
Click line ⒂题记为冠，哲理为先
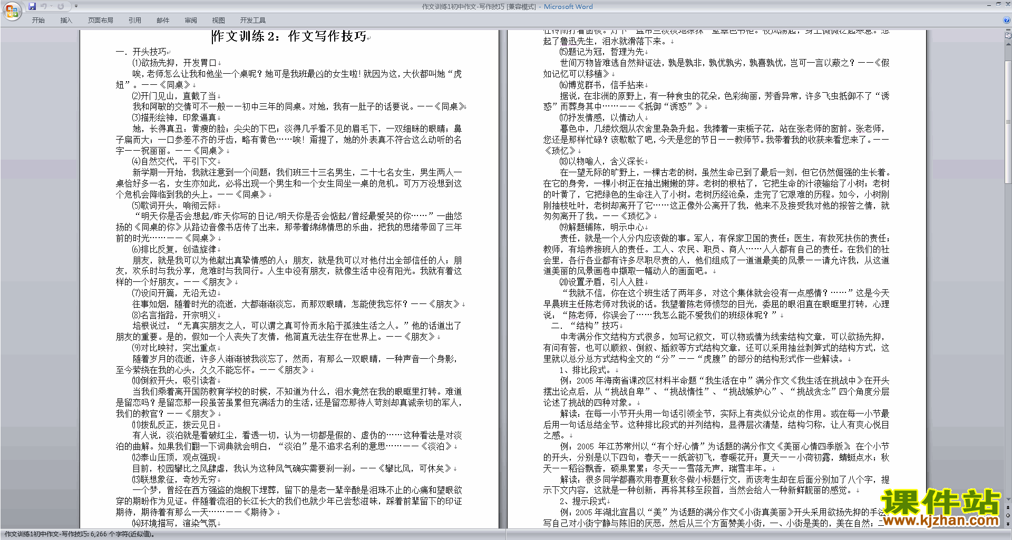pos(602,52)
